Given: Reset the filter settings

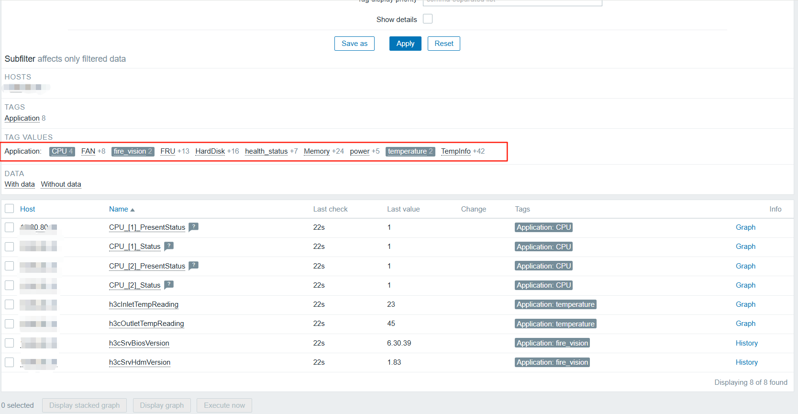Looking at the screenshot, I should [443, 44].
